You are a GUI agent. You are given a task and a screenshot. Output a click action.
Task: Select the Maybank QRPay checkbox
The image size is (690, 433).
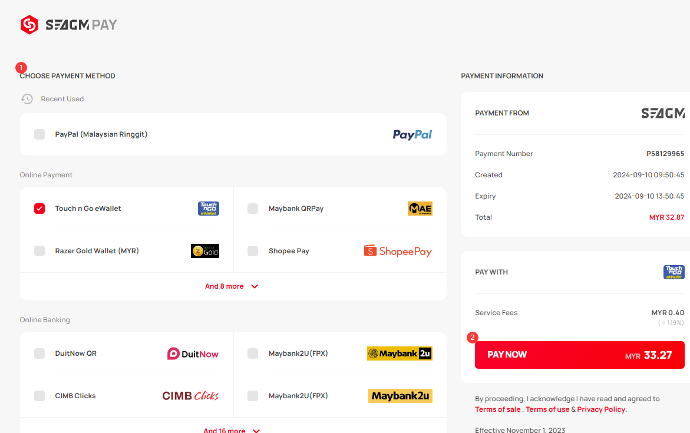[253, 209]
